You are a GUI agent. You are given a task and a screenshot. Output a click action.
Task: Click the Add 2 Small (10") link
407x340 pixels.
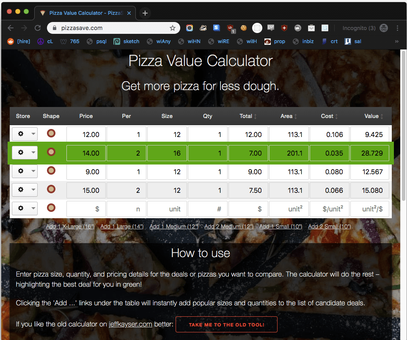330,227
